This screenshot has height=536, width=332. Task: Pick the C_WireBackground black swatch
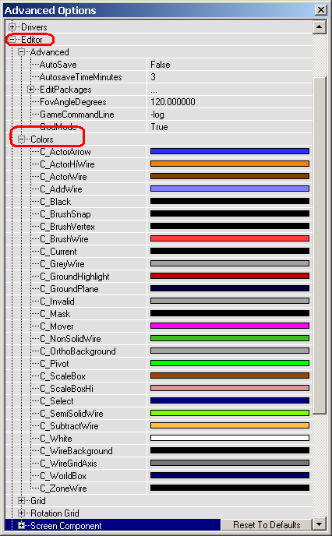coord(230,450)
